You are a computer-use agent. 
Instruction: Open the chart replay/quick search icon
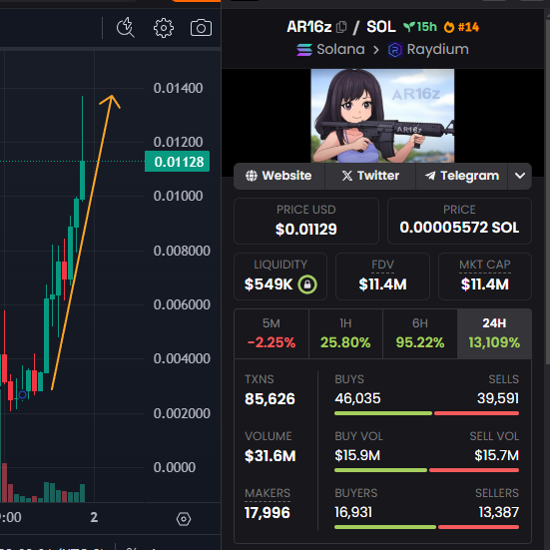pyautogui.click(x=125, y=27)
